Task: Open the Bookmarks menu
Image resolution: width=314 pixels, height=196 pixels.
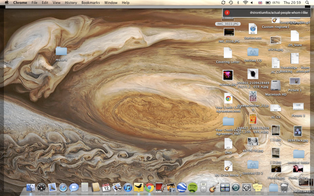Action: pyautogui.click(x=90, y=3)
